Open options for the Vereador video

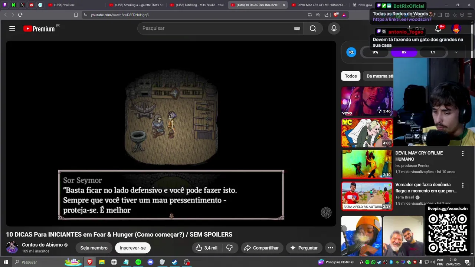463,185
